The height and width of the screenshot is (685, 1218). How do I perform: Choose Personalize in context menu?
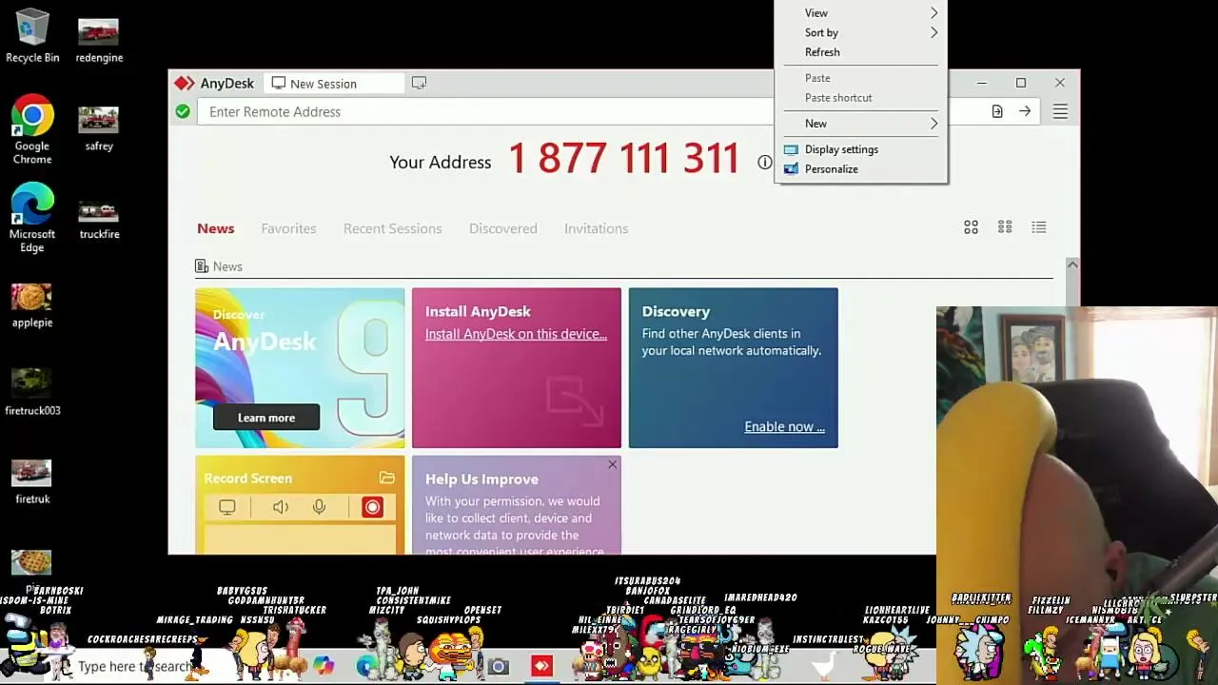(861, 169)
